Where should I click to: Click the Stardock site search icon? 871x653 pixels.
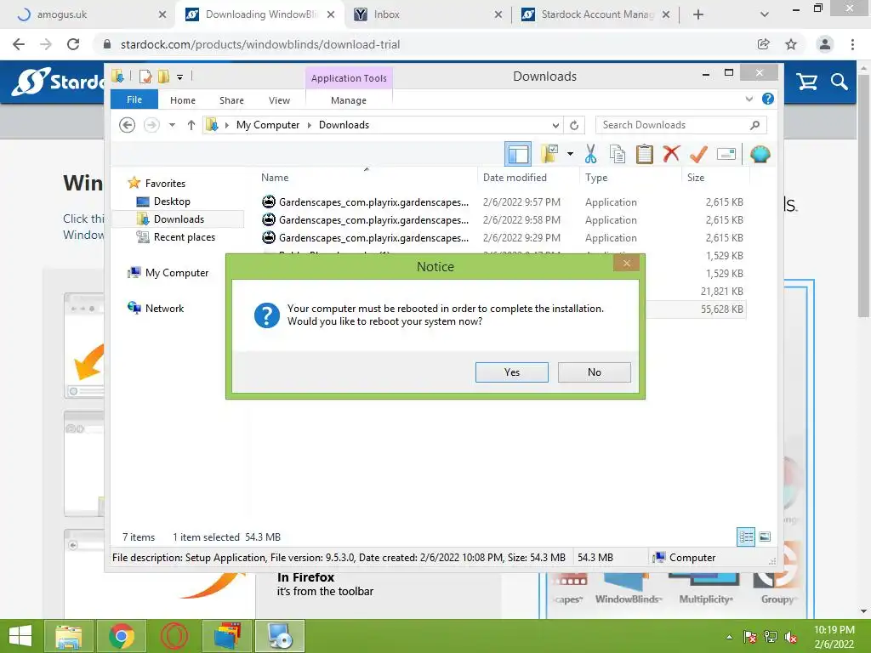coord(840,82)
